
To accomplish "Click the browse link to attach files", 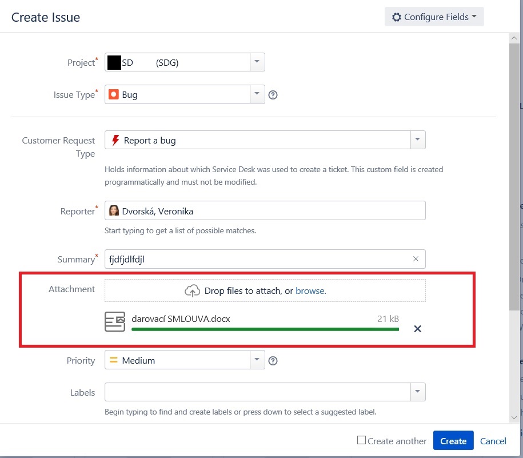I will 310,291.
